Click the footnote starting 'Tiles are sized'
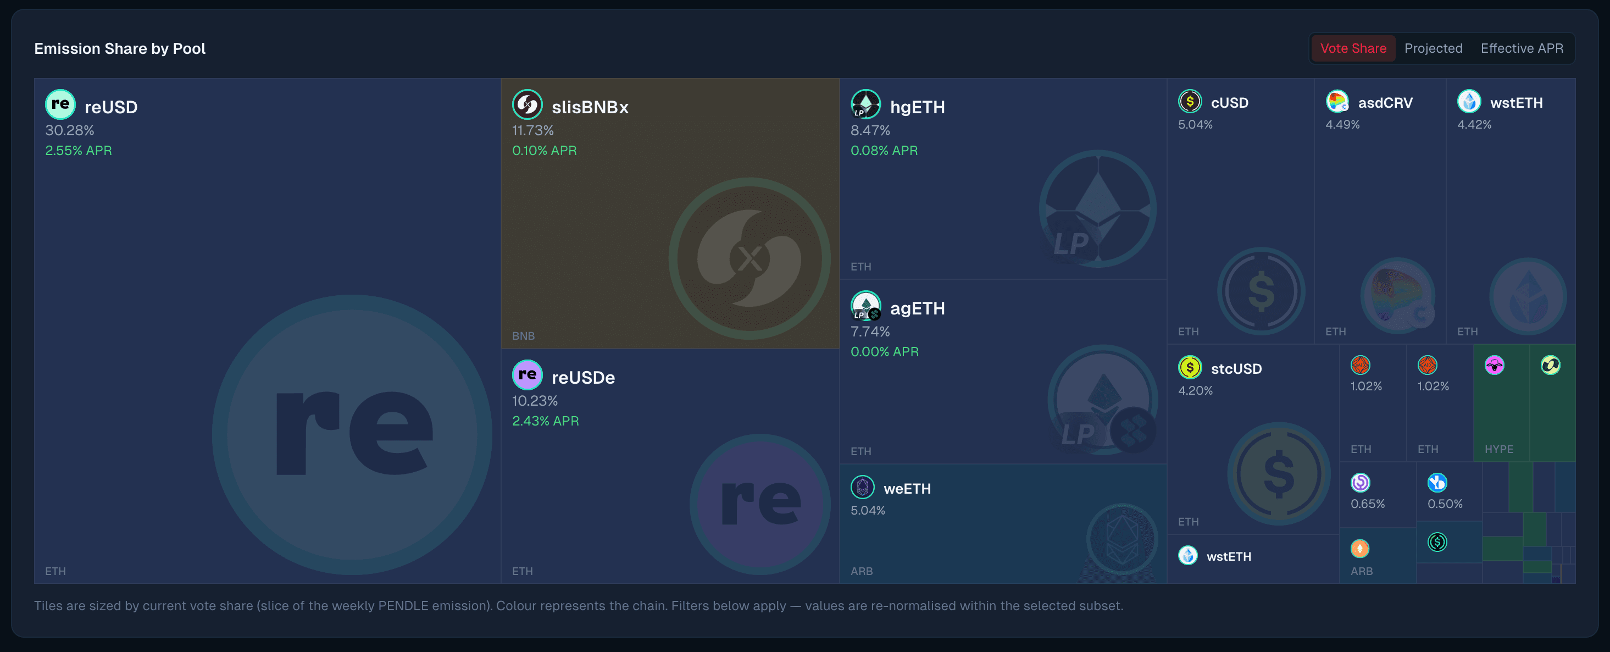Viewport: 1610px width, 652px height. (x=579, y=606)
